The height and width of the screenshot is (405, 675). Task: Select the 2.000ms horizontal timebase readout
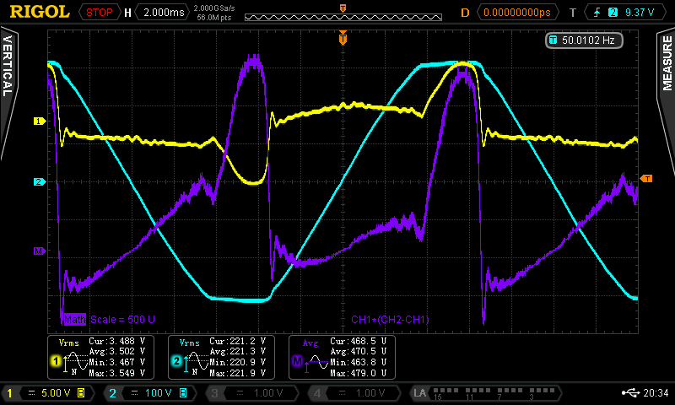(x=164, y=13)
